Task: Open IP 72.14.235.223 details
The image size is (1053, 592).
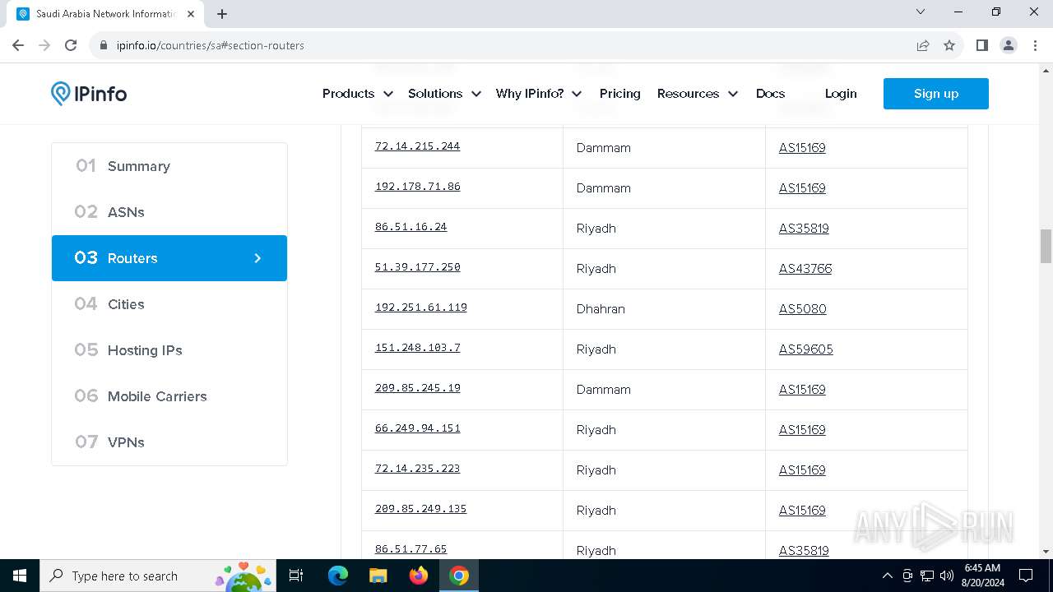Action: tap(417, 469)
